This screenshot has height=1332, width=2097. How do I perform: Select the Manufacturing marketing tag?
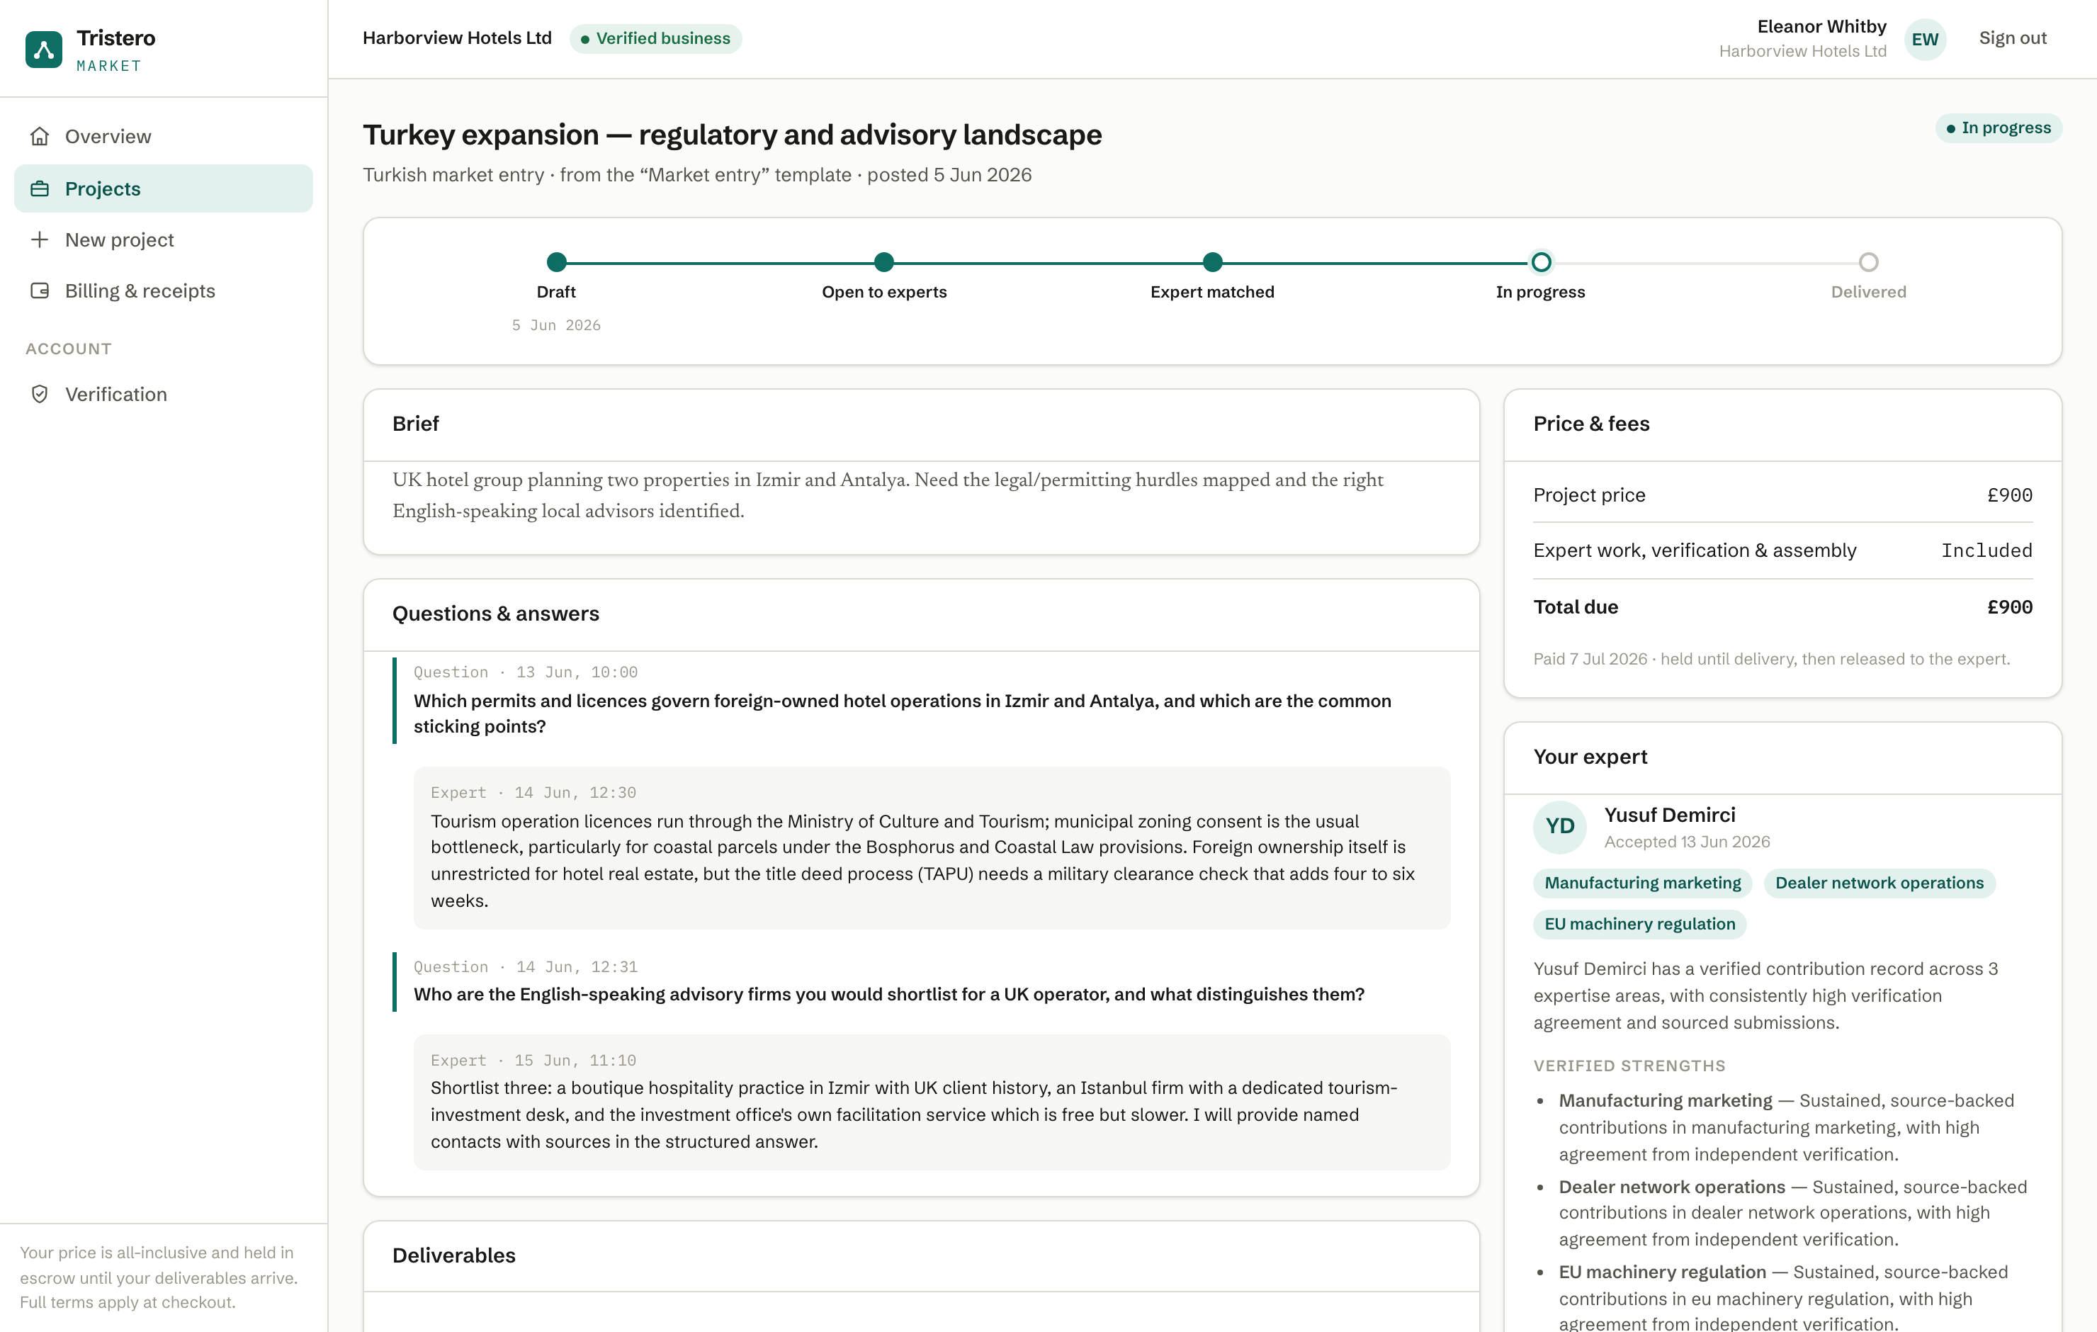click(1642, 883)
